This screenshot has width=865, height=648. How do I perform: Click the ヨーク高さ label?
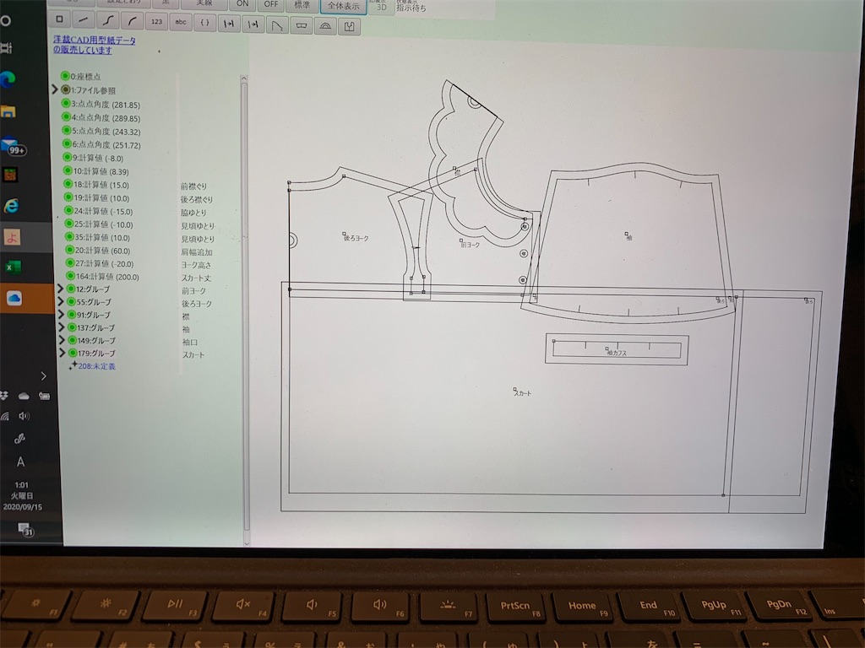[196, 265]
